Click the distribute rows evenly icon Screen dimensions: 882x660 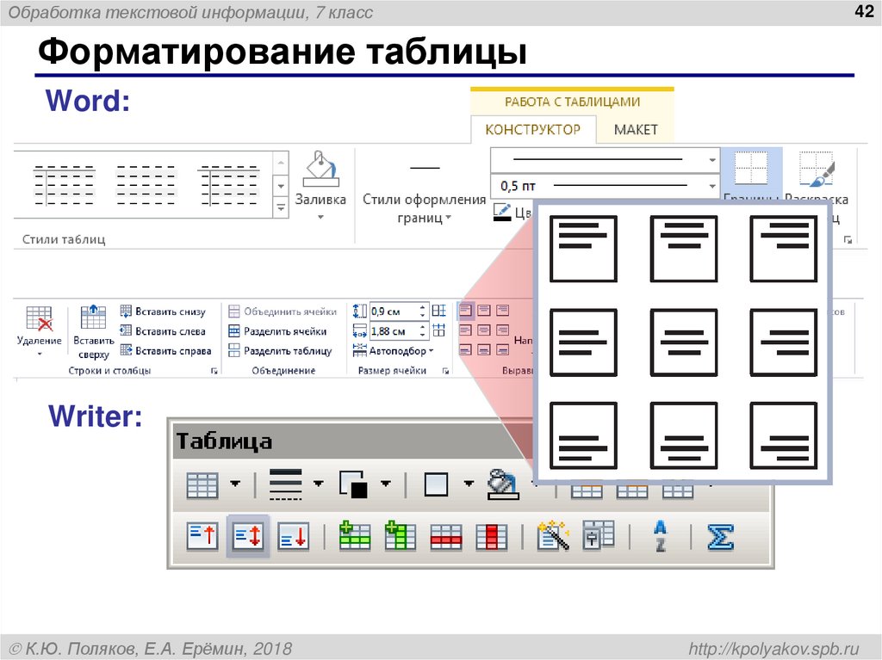coord(438,311)
